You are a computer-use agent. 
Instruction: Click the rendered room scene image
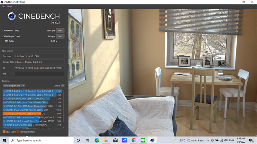tap(163, 73)
